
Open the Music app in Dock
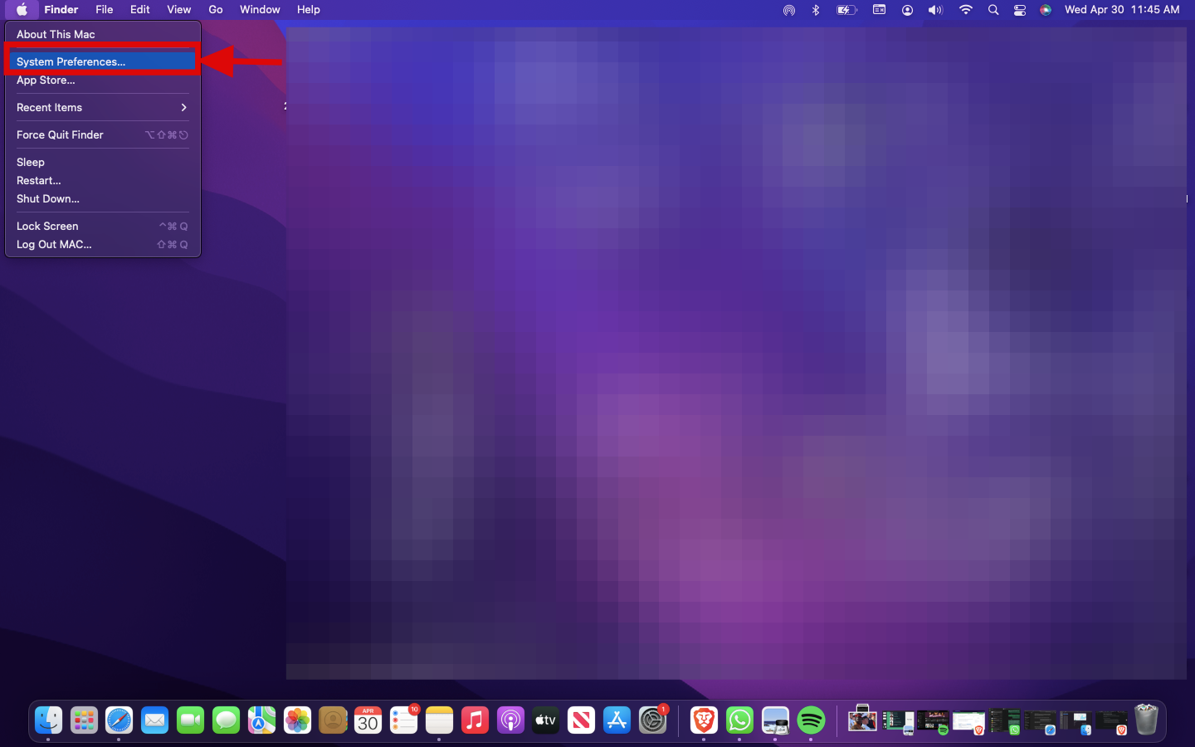point(475,720)
